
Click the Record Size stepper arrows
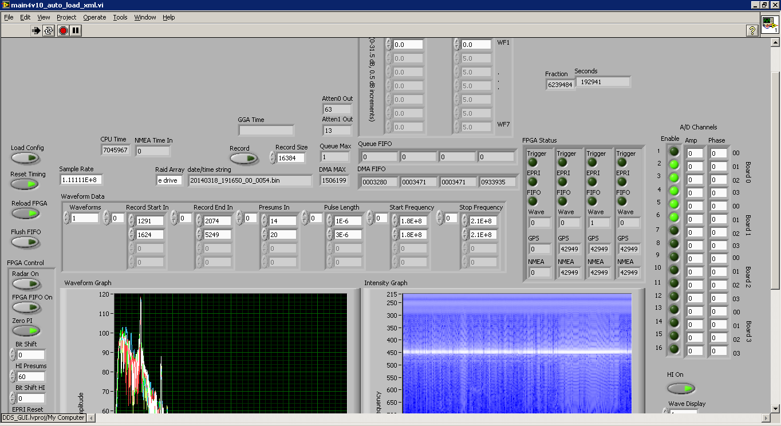273,157
